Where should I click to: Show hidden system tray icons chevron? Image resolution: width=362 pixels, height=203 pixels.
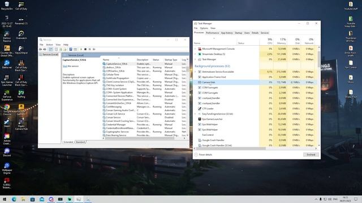pos(316,199)
